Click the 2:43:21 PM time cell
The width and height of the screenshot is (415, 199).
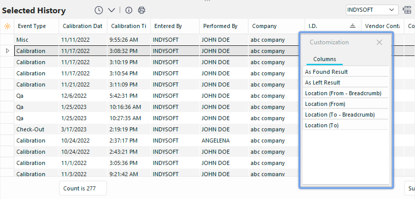(x=129, y=152)
